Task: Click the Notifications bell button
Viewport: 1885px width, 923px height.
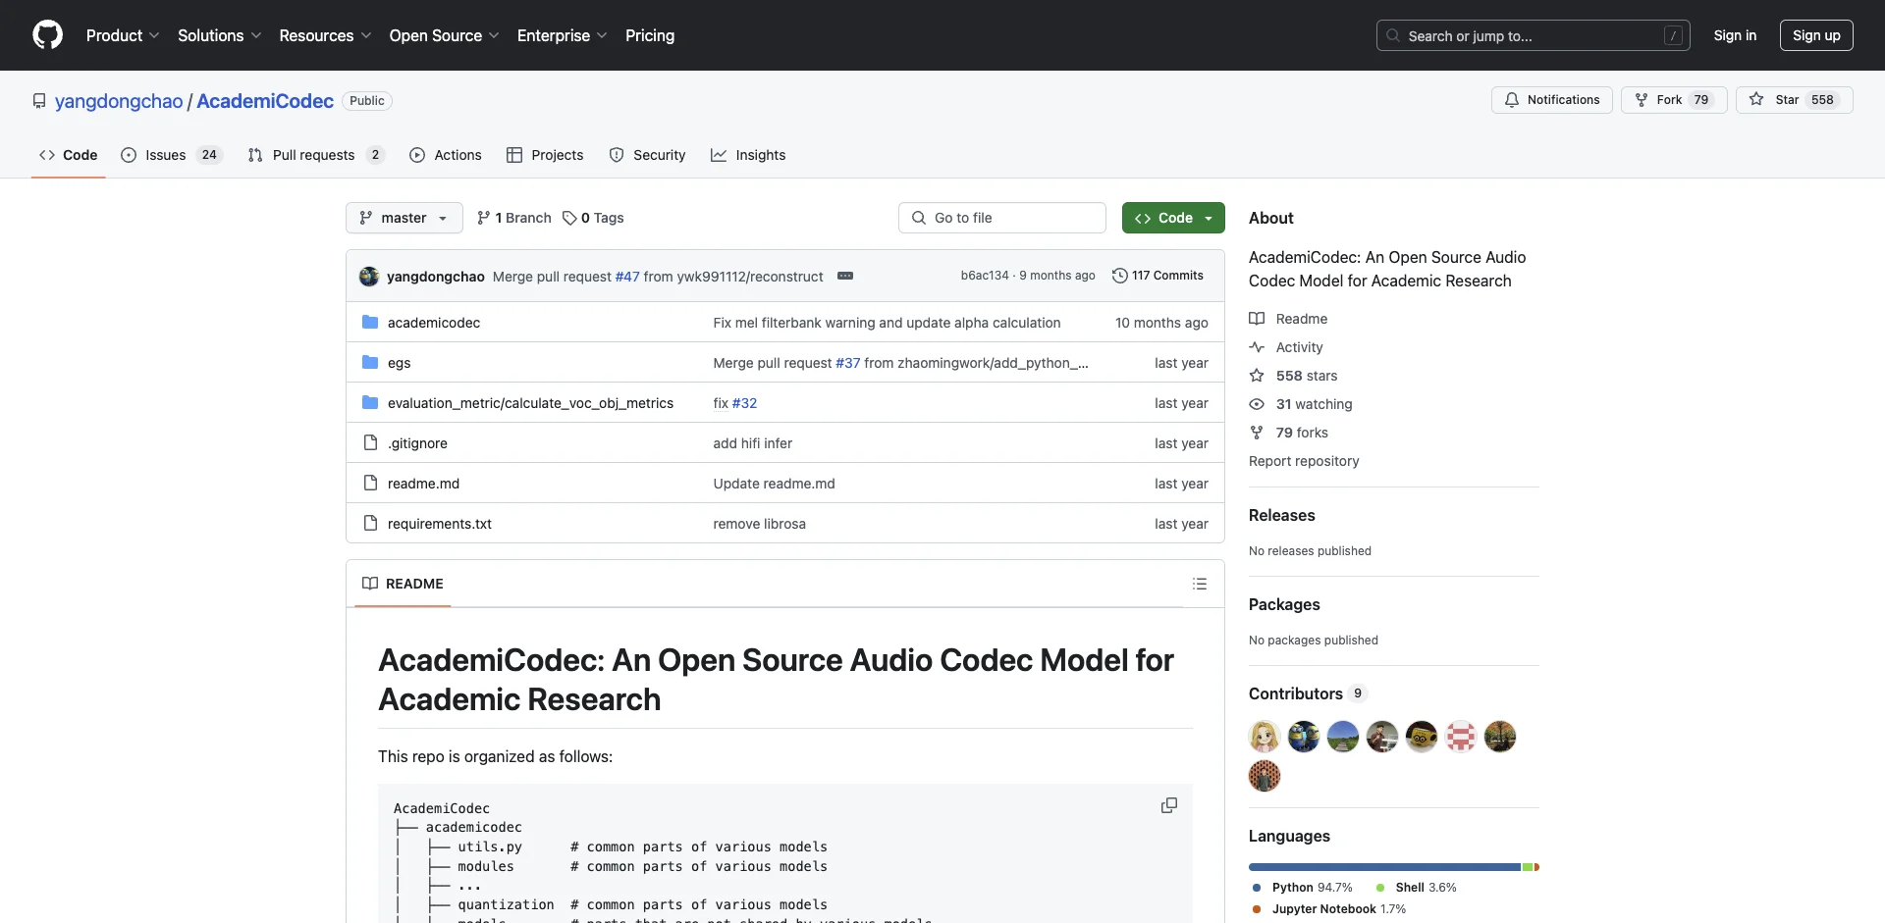Action: (1551, 100)
